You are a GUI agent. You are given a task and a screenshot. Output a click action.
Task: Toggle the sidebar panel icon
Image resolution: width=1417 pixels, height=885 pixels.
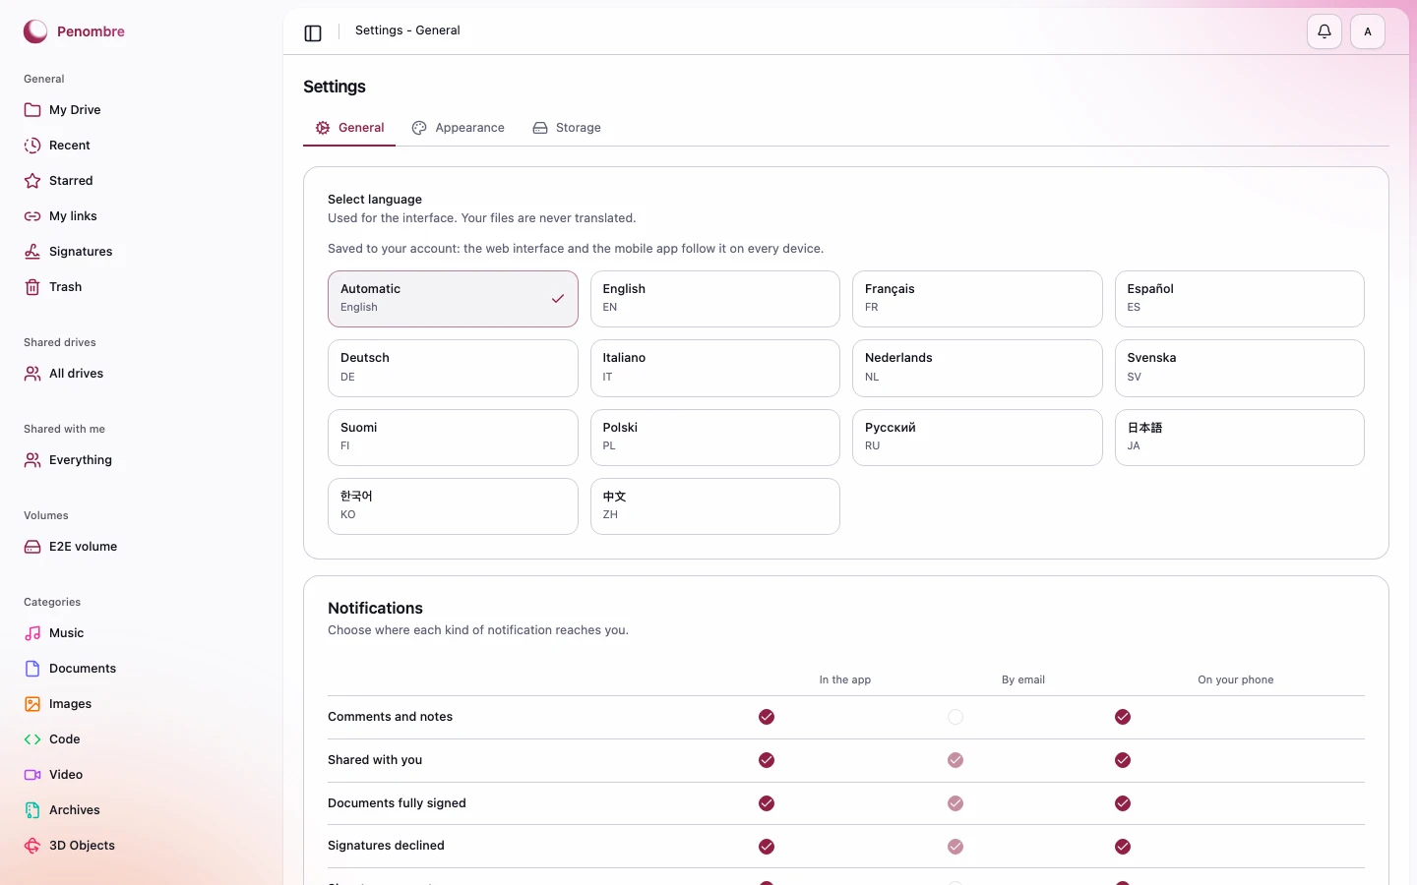click(313, 33)
